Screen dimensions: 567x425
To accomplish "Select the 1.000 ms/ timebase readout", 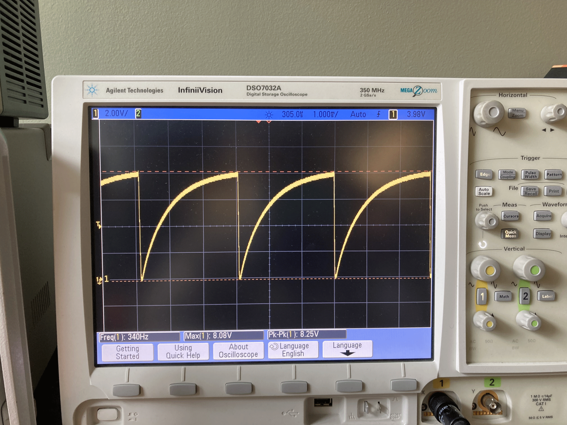I will pos(325,114).
